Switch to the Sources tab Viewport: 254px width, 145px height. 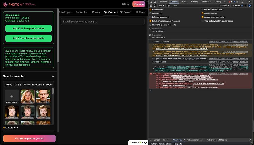tap(184, 2)
